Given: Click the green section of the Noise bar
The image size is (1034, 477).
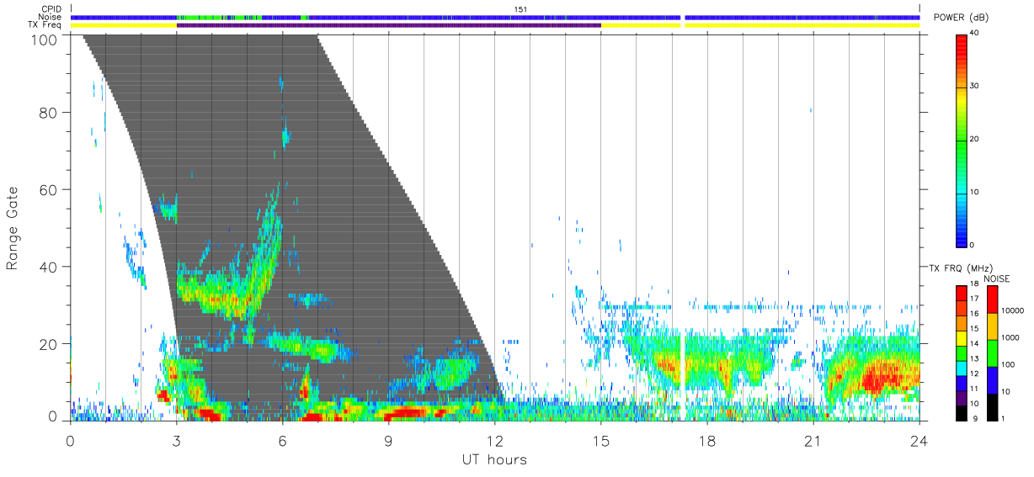Looking at the screenshot, I should [219, 17].
